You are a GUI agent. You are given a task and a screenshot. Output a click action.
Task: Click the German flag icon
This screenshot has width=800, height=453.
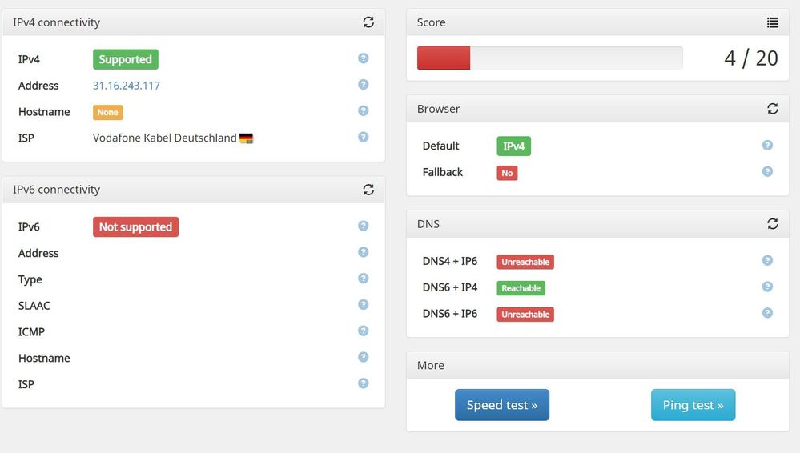(x=247, y=138)
